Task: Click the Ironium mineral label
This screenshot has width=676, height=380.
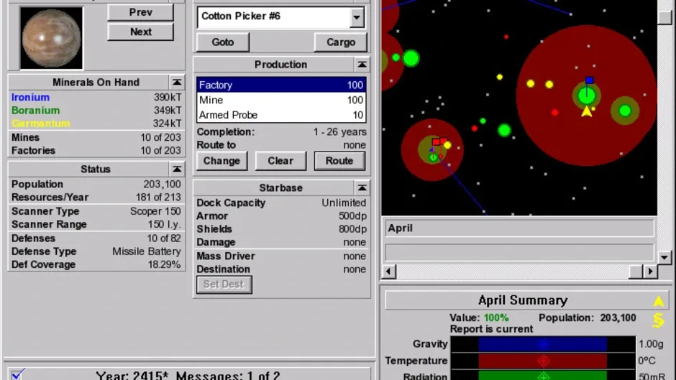Action: tap(30, 98)
